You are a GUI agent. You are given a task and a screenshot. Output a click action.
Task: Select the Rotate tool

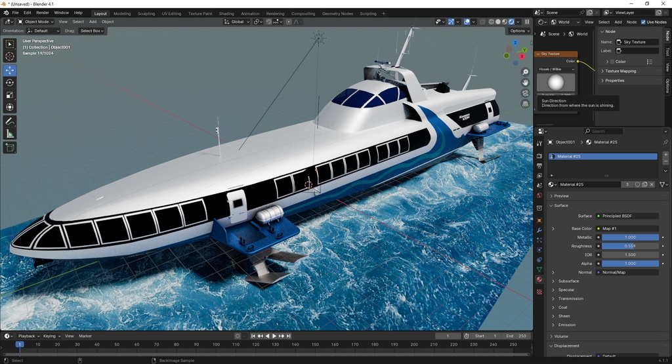[x=10, y=83]
